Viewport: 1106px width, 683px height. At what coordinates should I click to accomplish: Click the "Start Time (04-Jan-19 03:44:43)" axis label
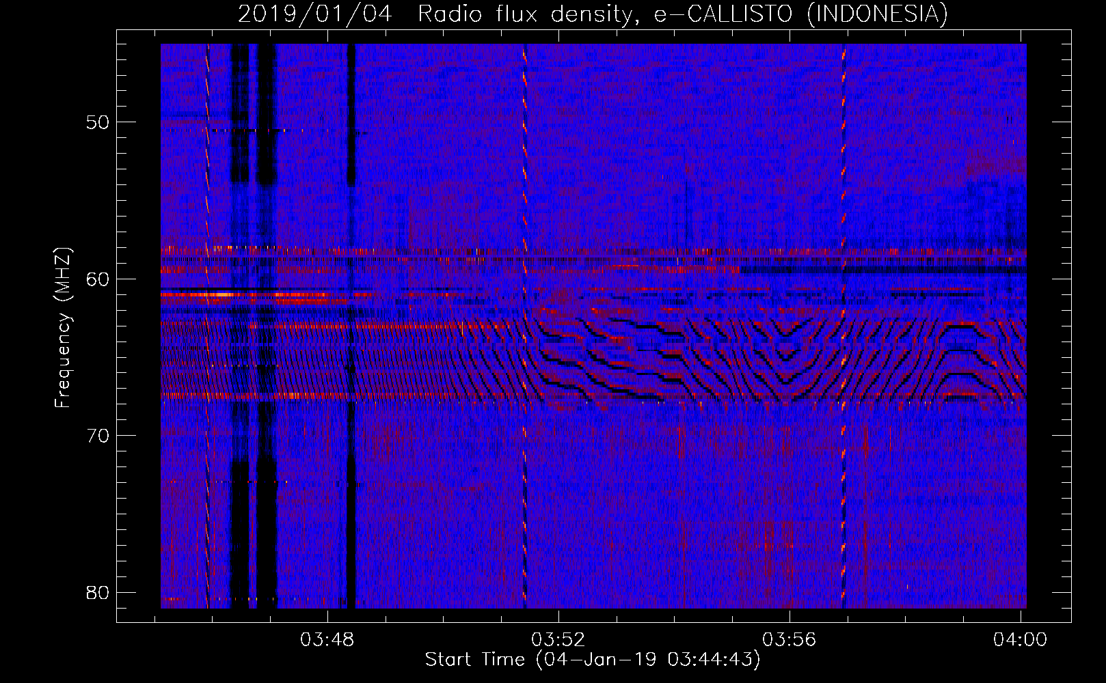click(x=593, y=660)
